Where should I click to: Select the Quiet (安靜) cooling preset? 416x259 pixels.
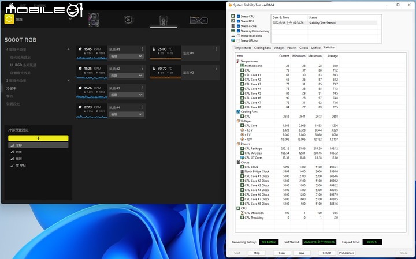click(38, 145)
